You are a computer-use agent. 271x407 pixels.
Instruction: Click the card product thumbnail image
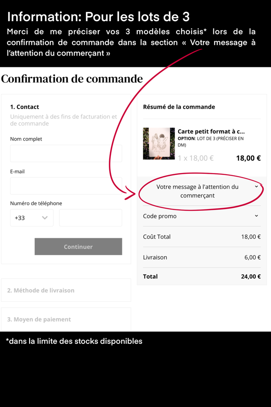(159, 143)
